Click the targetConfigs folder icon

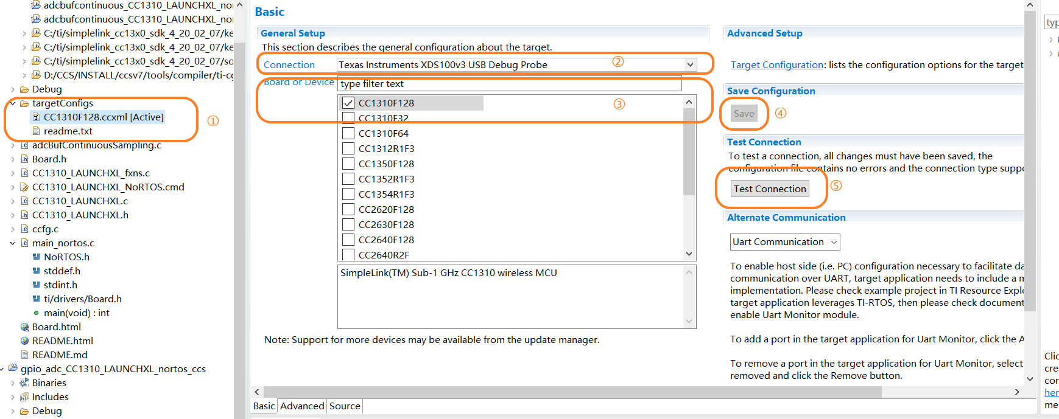(x=24, y=103)
